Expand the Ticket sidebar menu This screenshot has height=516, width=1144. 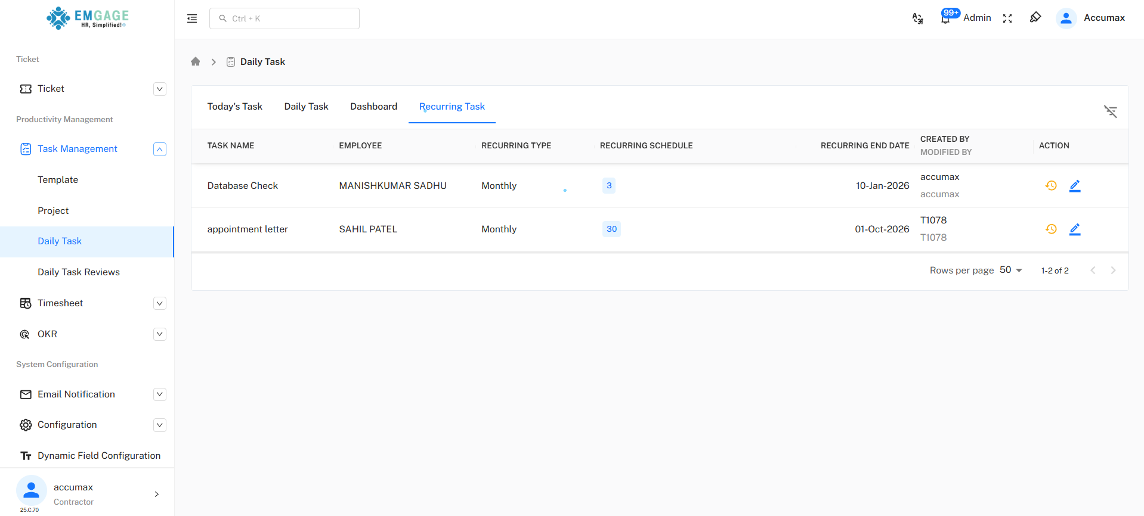point(159,89)
